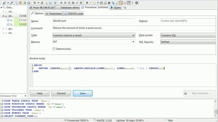Click the black stop circle icon
Screen dimensions: 218x122
click(x=137, y=3)
